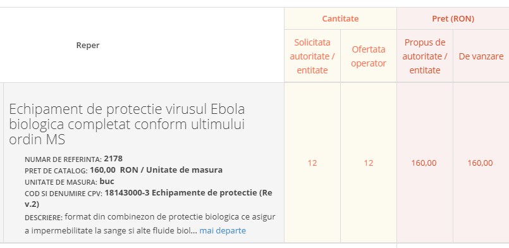Select the Pret (RON) group header

coord(453,18)
